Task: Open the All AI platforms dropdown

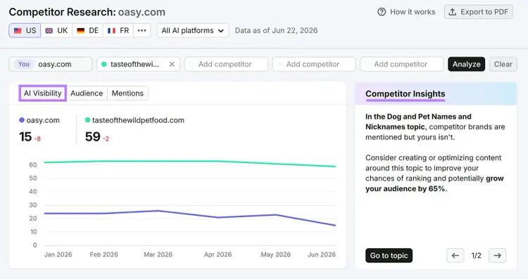Action: coord(193,31)
